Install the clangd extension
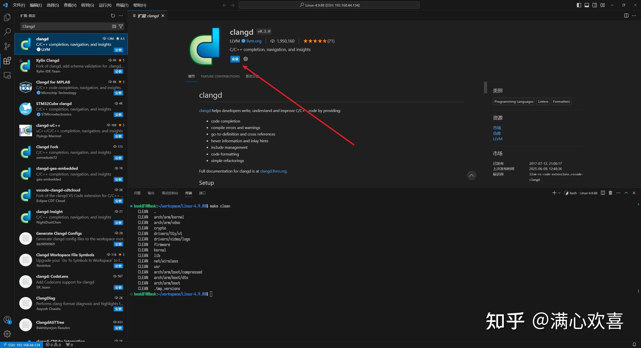 point(234,59)
